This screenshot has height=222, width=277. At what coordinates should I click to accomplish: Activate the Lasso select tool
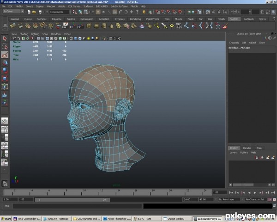5,47
